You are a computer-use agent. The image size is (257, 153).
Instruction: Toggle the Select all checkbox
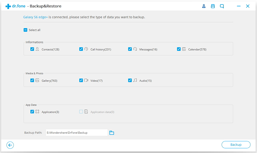coord(25,30)
